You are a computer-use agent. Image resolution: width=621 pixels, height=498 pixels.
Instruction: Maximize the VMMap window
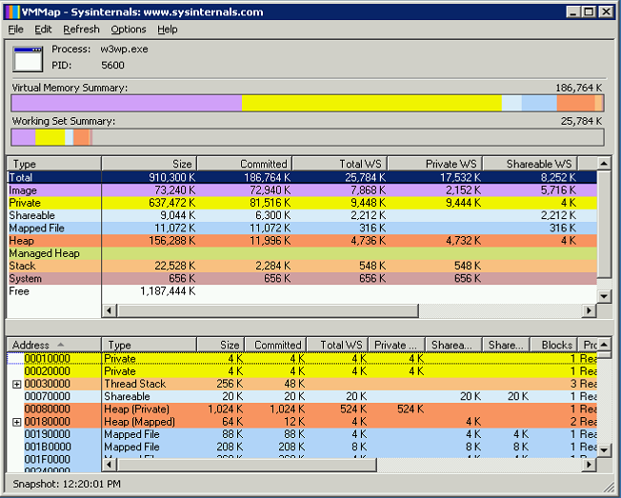pyautogui.click(x=589, y=11)
